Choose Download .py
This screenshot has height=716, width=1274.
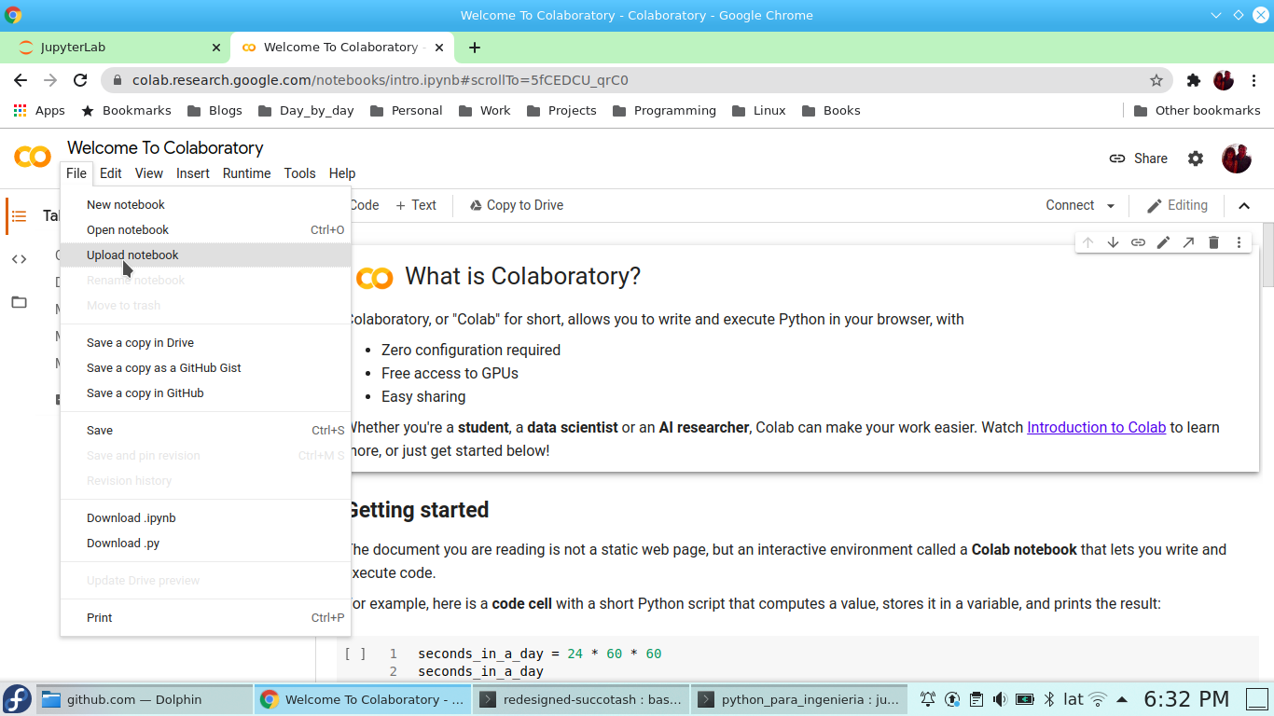[x=206, y=544]
